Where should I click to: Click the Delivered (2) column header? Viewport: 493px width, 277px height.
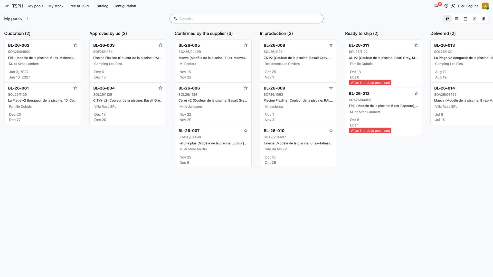(443, 33)
